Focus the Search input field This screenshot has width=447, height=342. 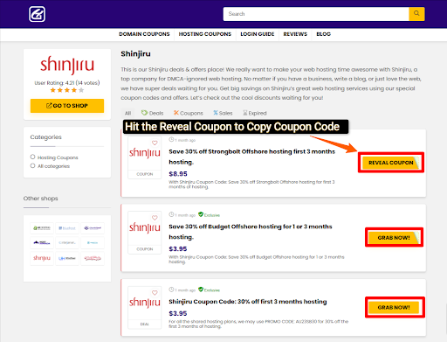[x=316, y=14]
